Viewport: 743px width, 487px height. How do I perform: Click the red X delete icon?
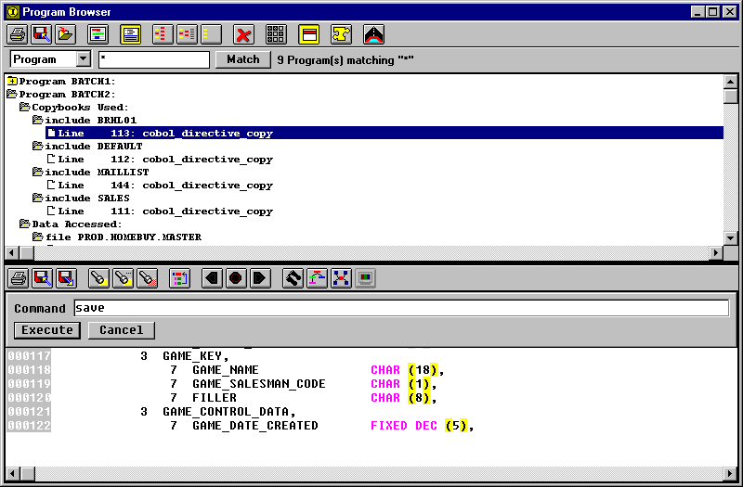point(244,35)
